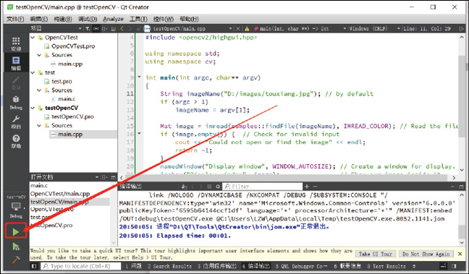The width and height of the screenshot is (469, 274).
Task: Toggle synchronize with editor link icon
Action: 96,29
